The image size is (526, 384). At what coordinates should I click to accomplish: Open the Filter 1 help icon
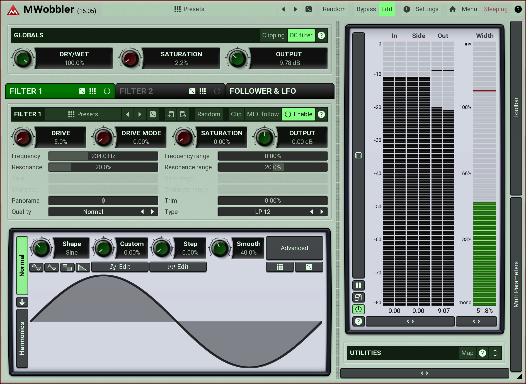click(x=321, y=114)
